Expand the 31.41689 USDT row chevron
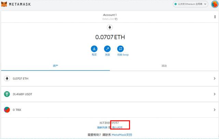 [215, 94]
